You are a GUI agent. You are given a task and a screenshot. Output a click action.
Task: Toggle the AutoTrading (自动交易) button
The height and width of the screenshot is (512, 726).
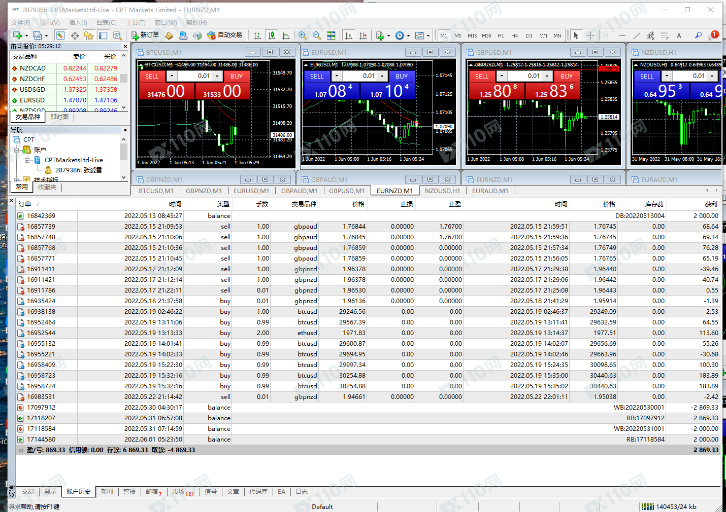[224, 35]
